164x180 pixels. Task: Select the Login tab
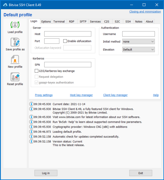tap(34, 21)
